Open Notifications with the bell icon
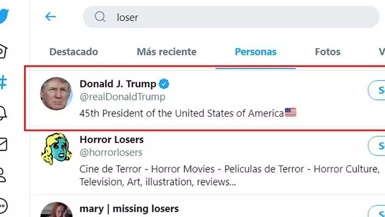 (x=3, y=113)
